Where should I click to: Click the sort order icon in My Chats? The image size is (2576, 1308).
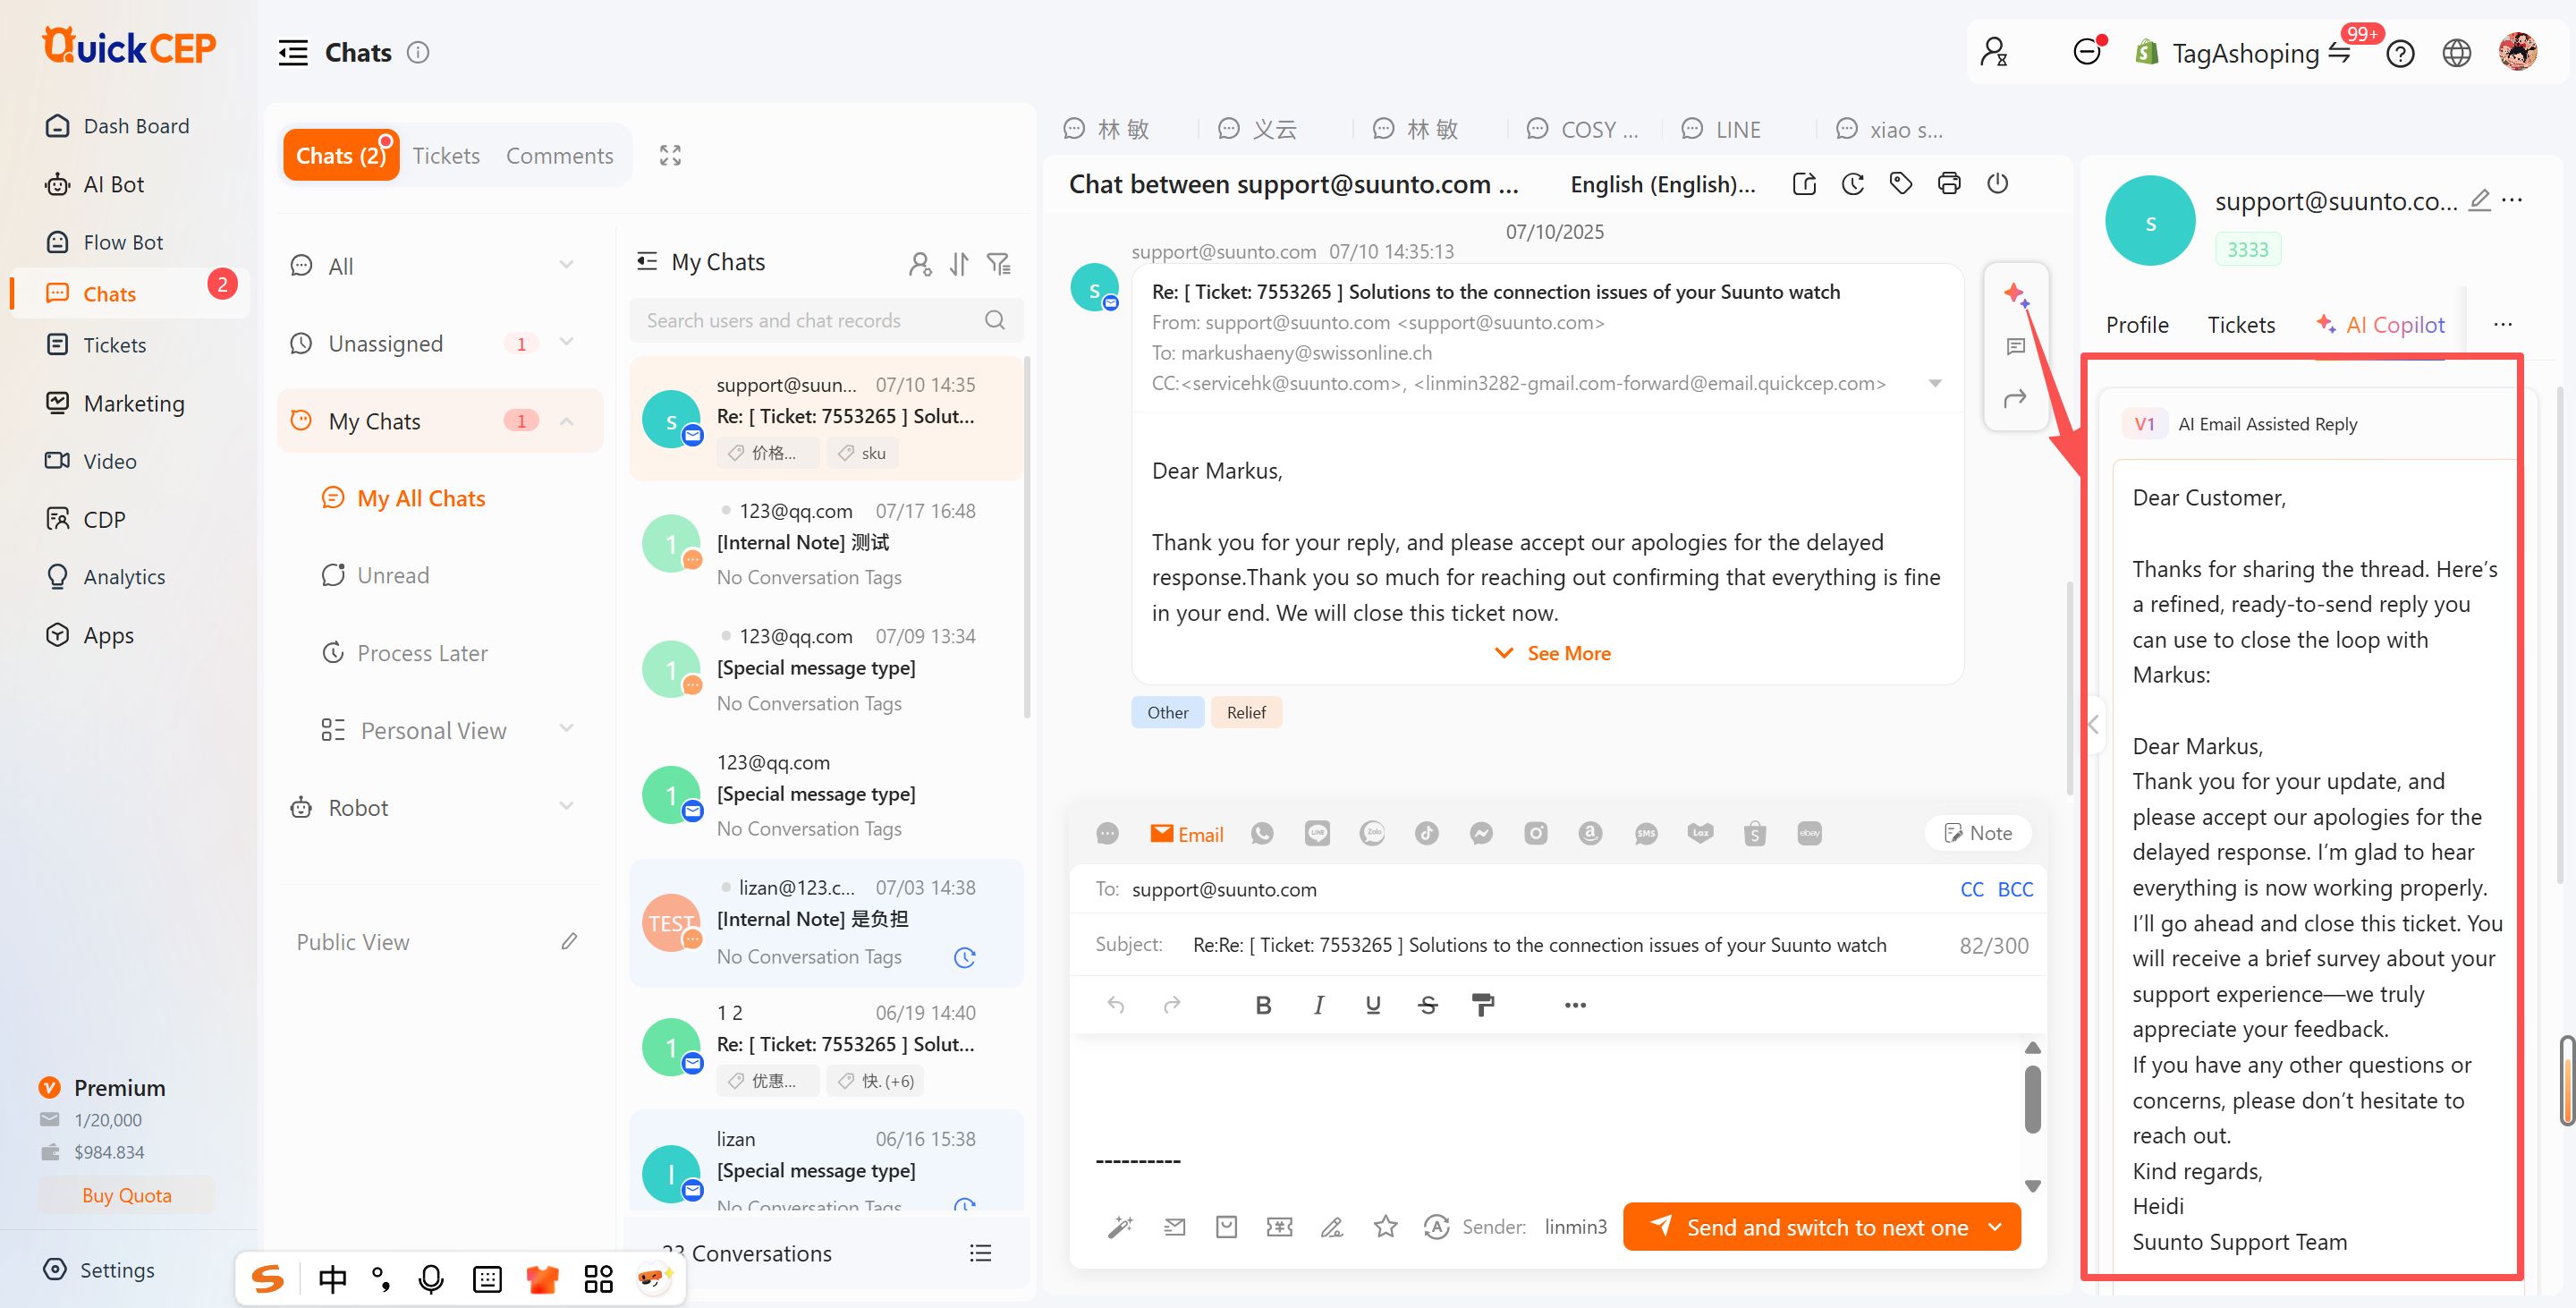(959, 263)
